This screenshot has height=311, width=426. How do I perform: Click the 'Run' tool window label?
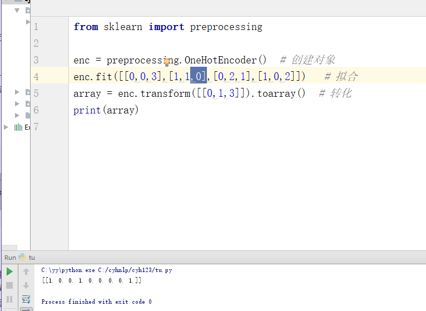10,258
